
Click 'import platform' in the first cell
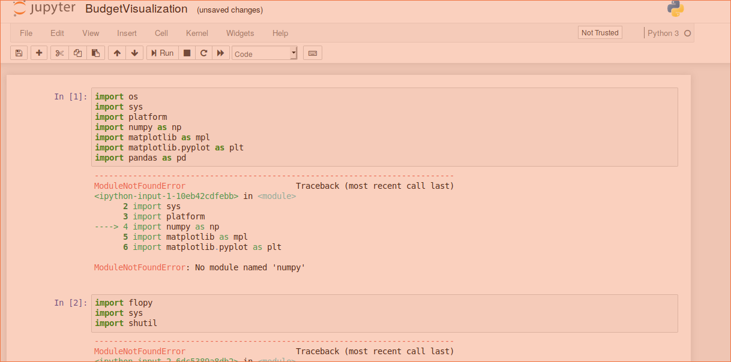pos(131,117)
